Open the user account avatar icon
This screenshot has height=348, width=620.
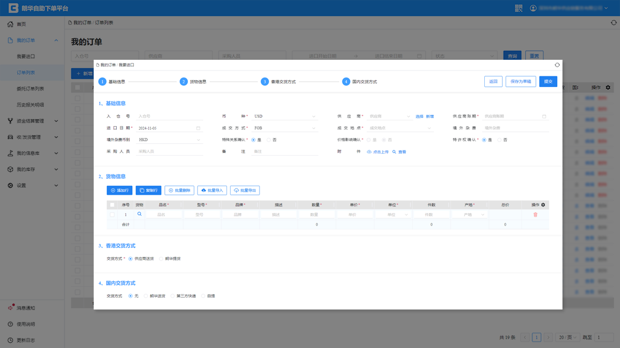[533, 8]
